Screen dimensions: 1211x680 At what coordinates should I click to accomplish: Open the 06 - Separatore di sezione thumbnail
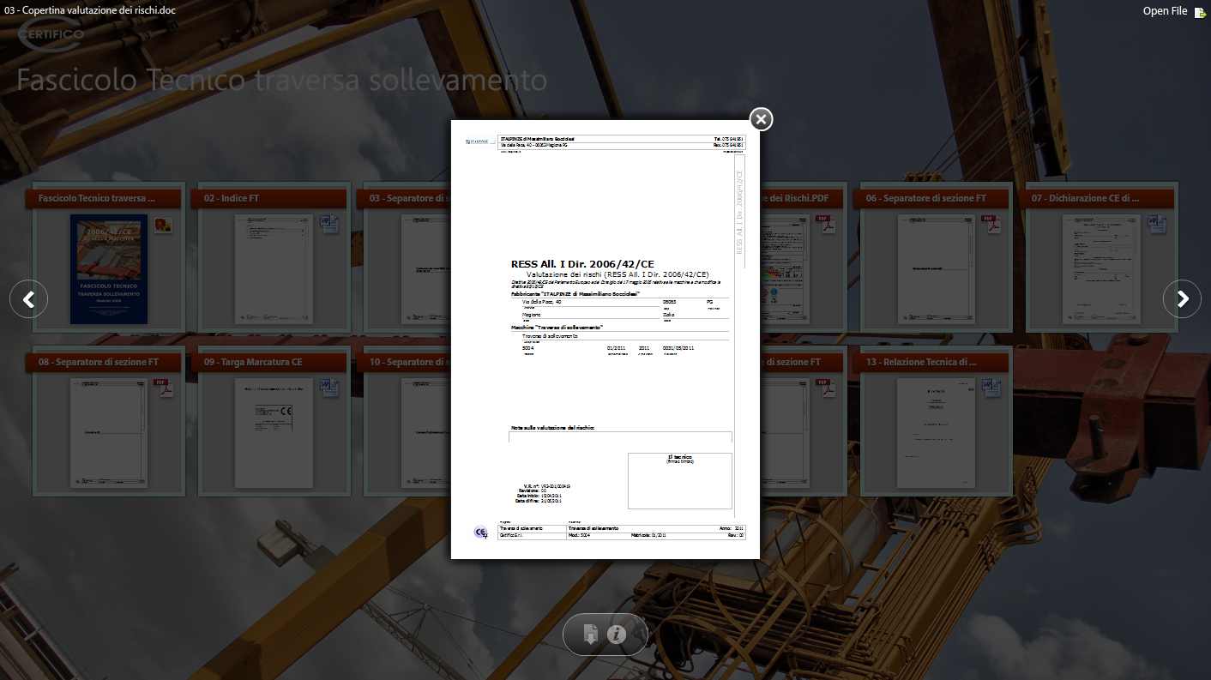(x=937, y=269)
